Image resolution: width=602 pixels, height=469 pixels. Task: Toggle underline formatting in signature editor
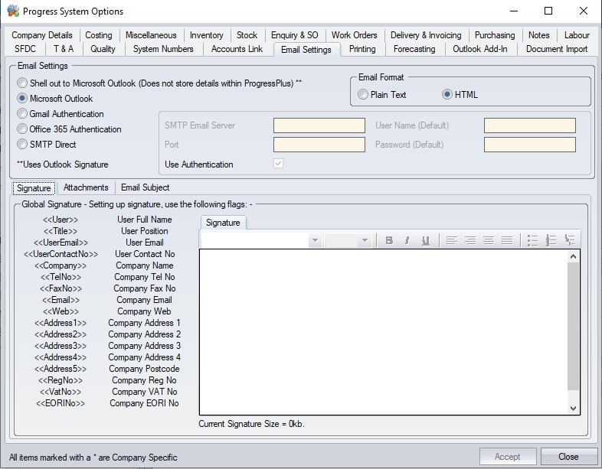point(426,240)
